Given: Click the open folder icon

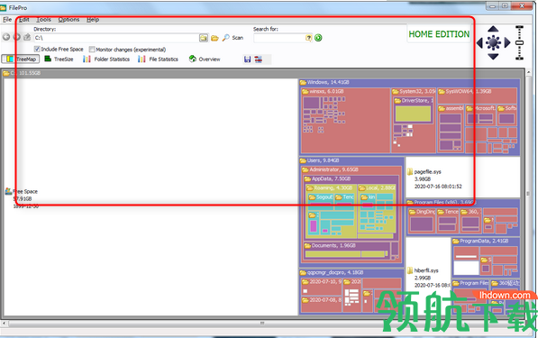Looking at the screenshot, I should pos(214,38).
